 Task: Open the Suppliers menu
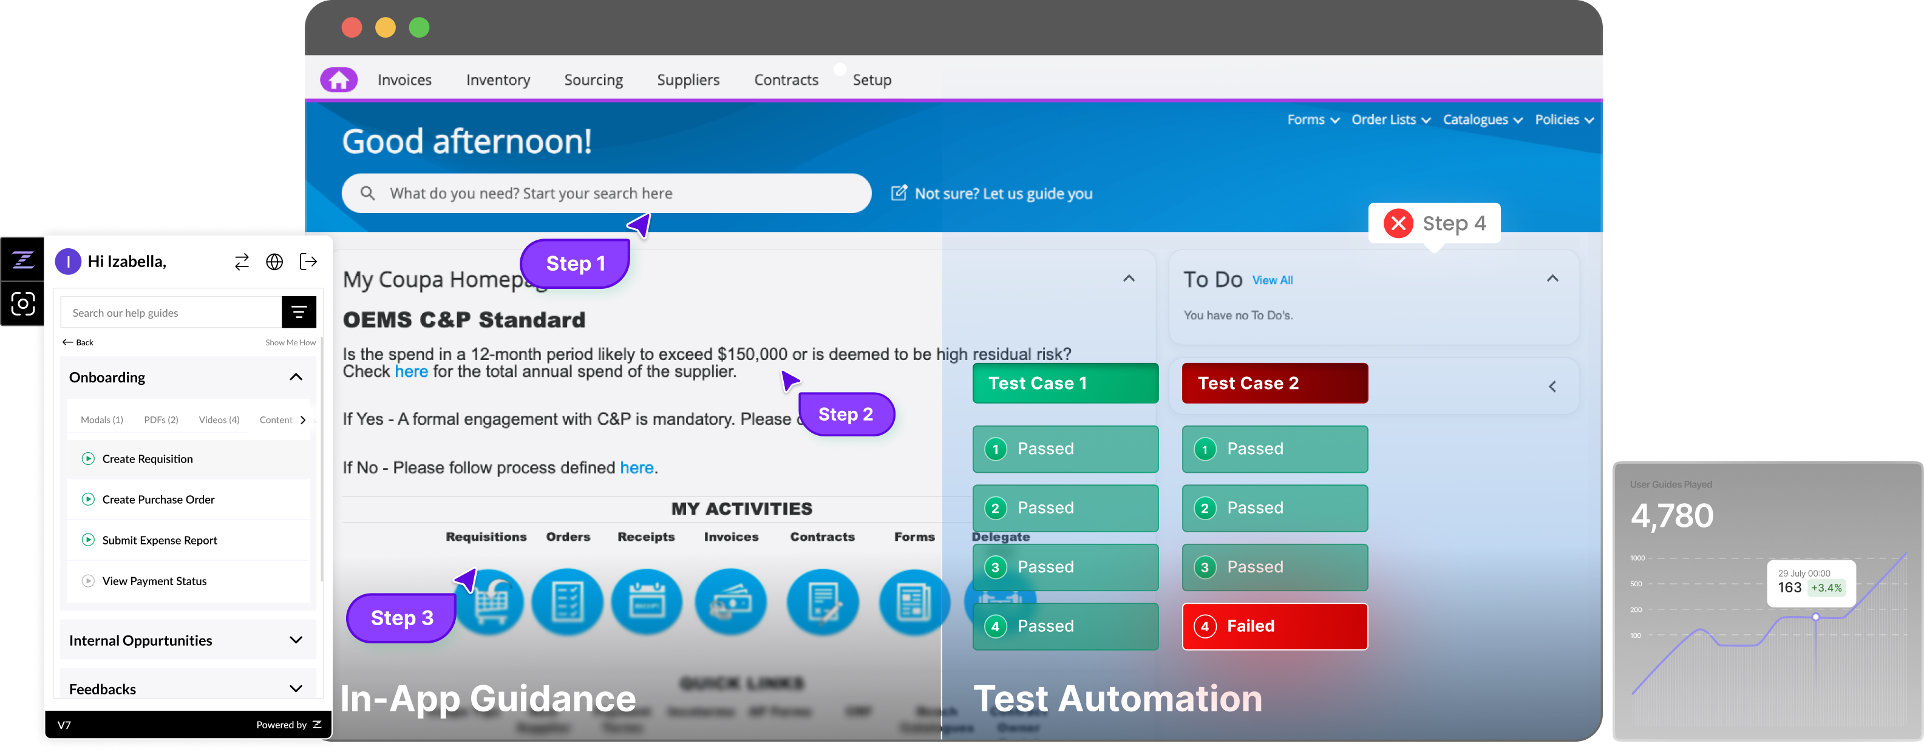(688, 80)
